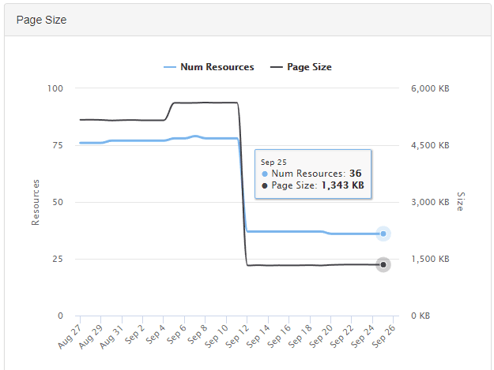
Task: Click the Sep 20 axis label
Action: tap(321, 337)
